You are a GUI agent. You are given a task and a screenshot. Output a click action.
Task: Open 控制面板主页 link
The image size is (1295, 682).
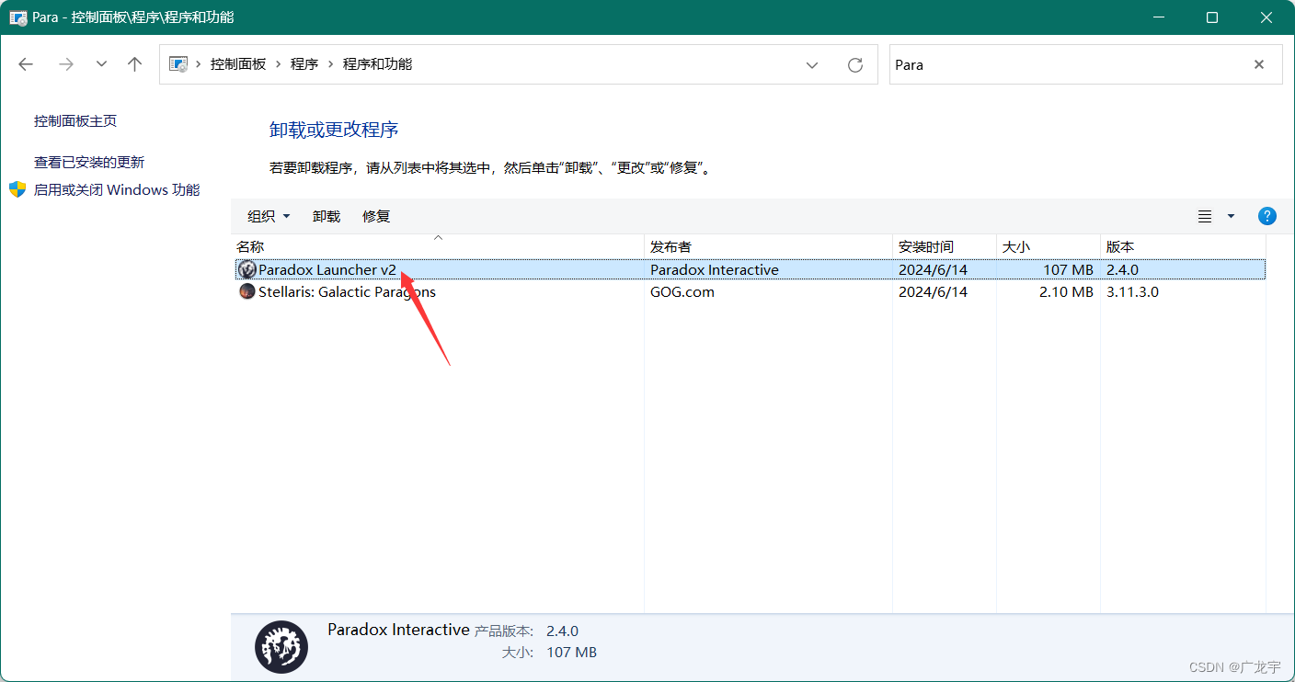tap(75, 121)
